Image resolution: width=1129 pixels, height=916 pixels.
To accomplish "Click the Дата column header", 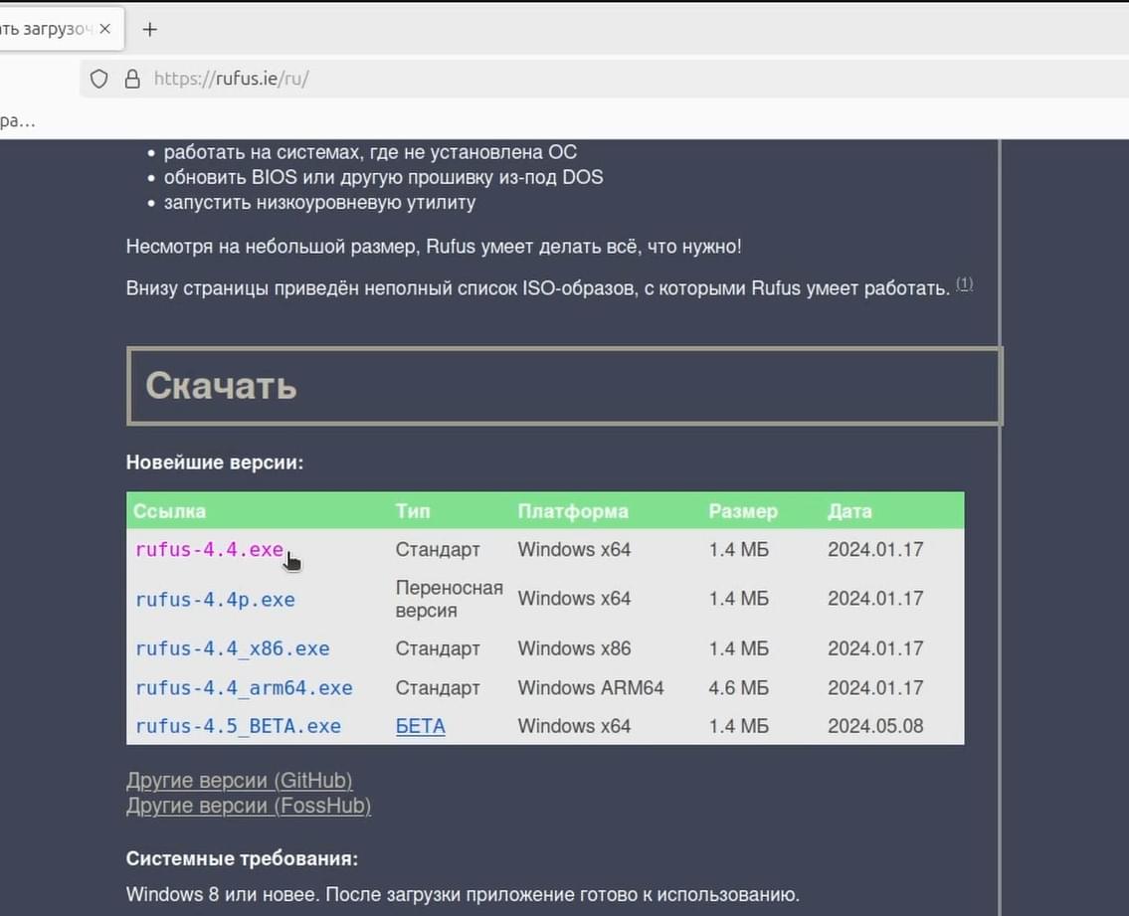I will click(x=849, y=511).
